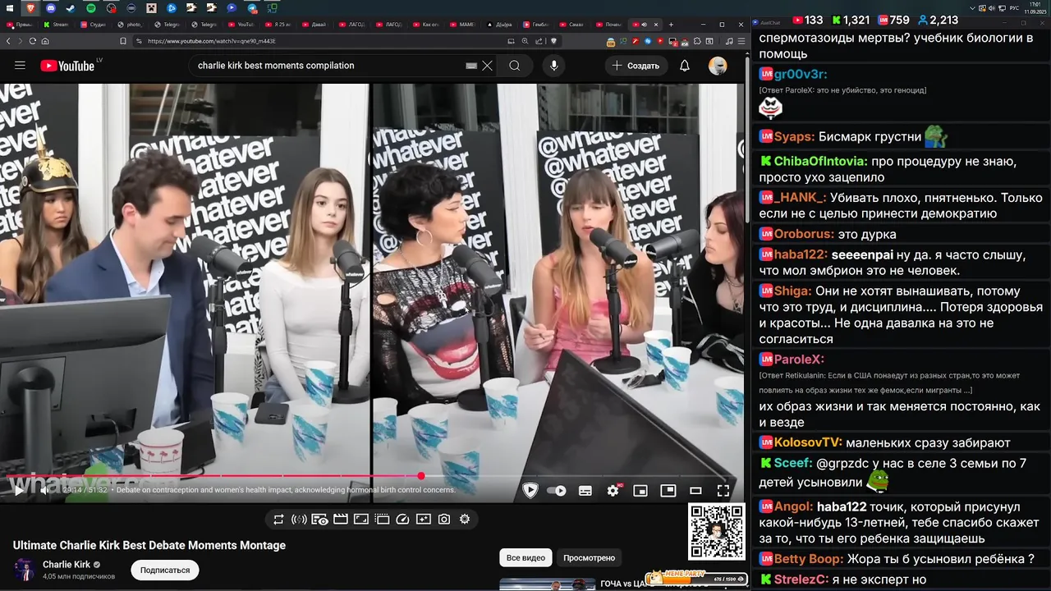Click the gr00v3r username in chat
This screenshot has width=1051, height=591.
tap(799, 74)
